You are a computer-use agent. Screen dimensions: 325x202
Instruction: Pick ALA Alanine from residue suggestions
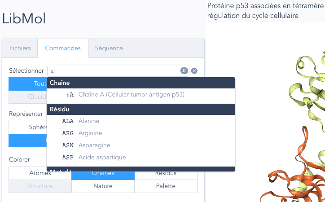point(141,121)
